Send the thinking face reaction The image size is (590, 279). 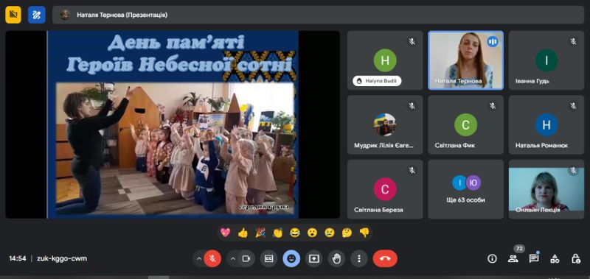(x=347, y=233)
